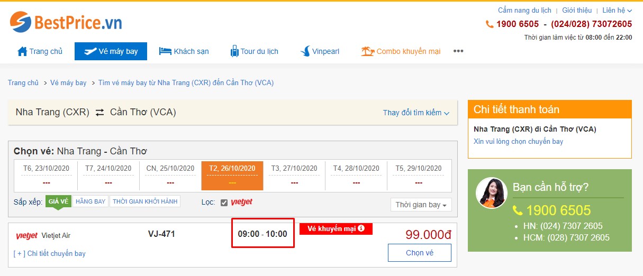
Task: Click the Vietjet logo in flight row
Action: tap(26, 236)
